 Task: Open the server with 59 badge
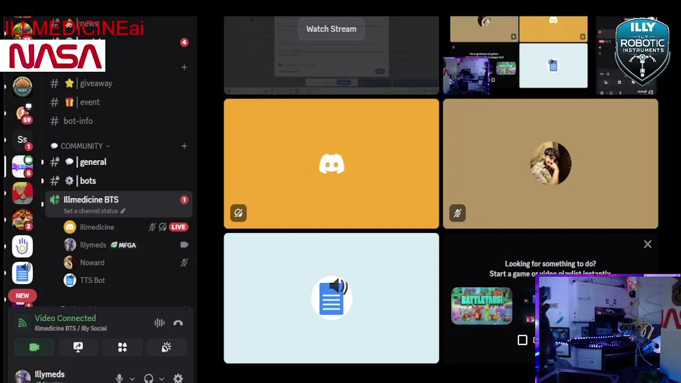click(22, 113)
